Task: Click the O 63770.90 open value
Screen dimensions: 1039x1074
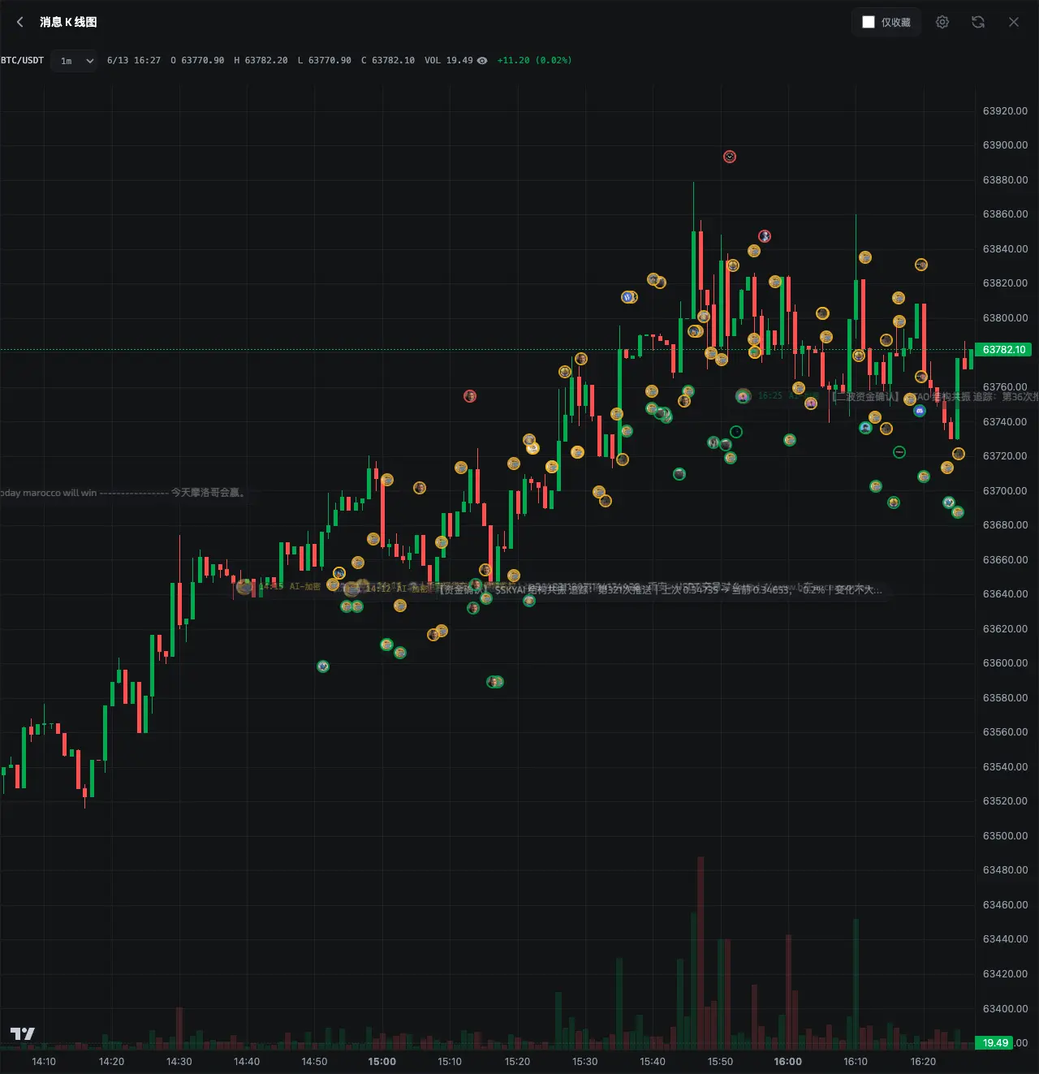Action: point(197,61)
